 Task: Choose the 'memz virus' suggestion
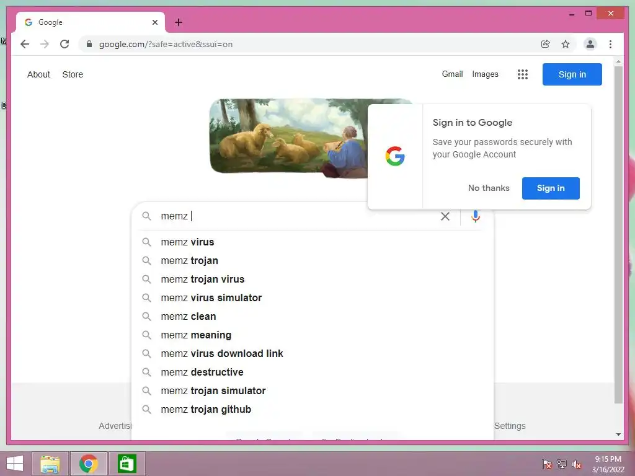(313, 242)
